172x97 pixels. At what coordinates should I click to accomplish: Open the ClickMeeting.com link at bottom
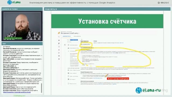(19, 96)
